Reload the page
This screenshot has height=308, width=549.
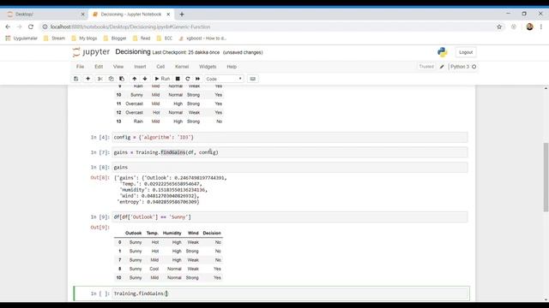click(31, 27)
